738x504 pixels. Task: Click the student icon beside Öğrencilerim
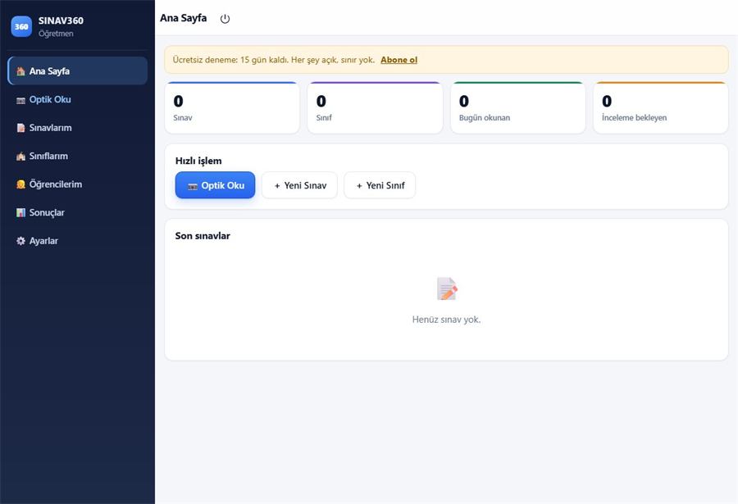[x=20, y=184]
